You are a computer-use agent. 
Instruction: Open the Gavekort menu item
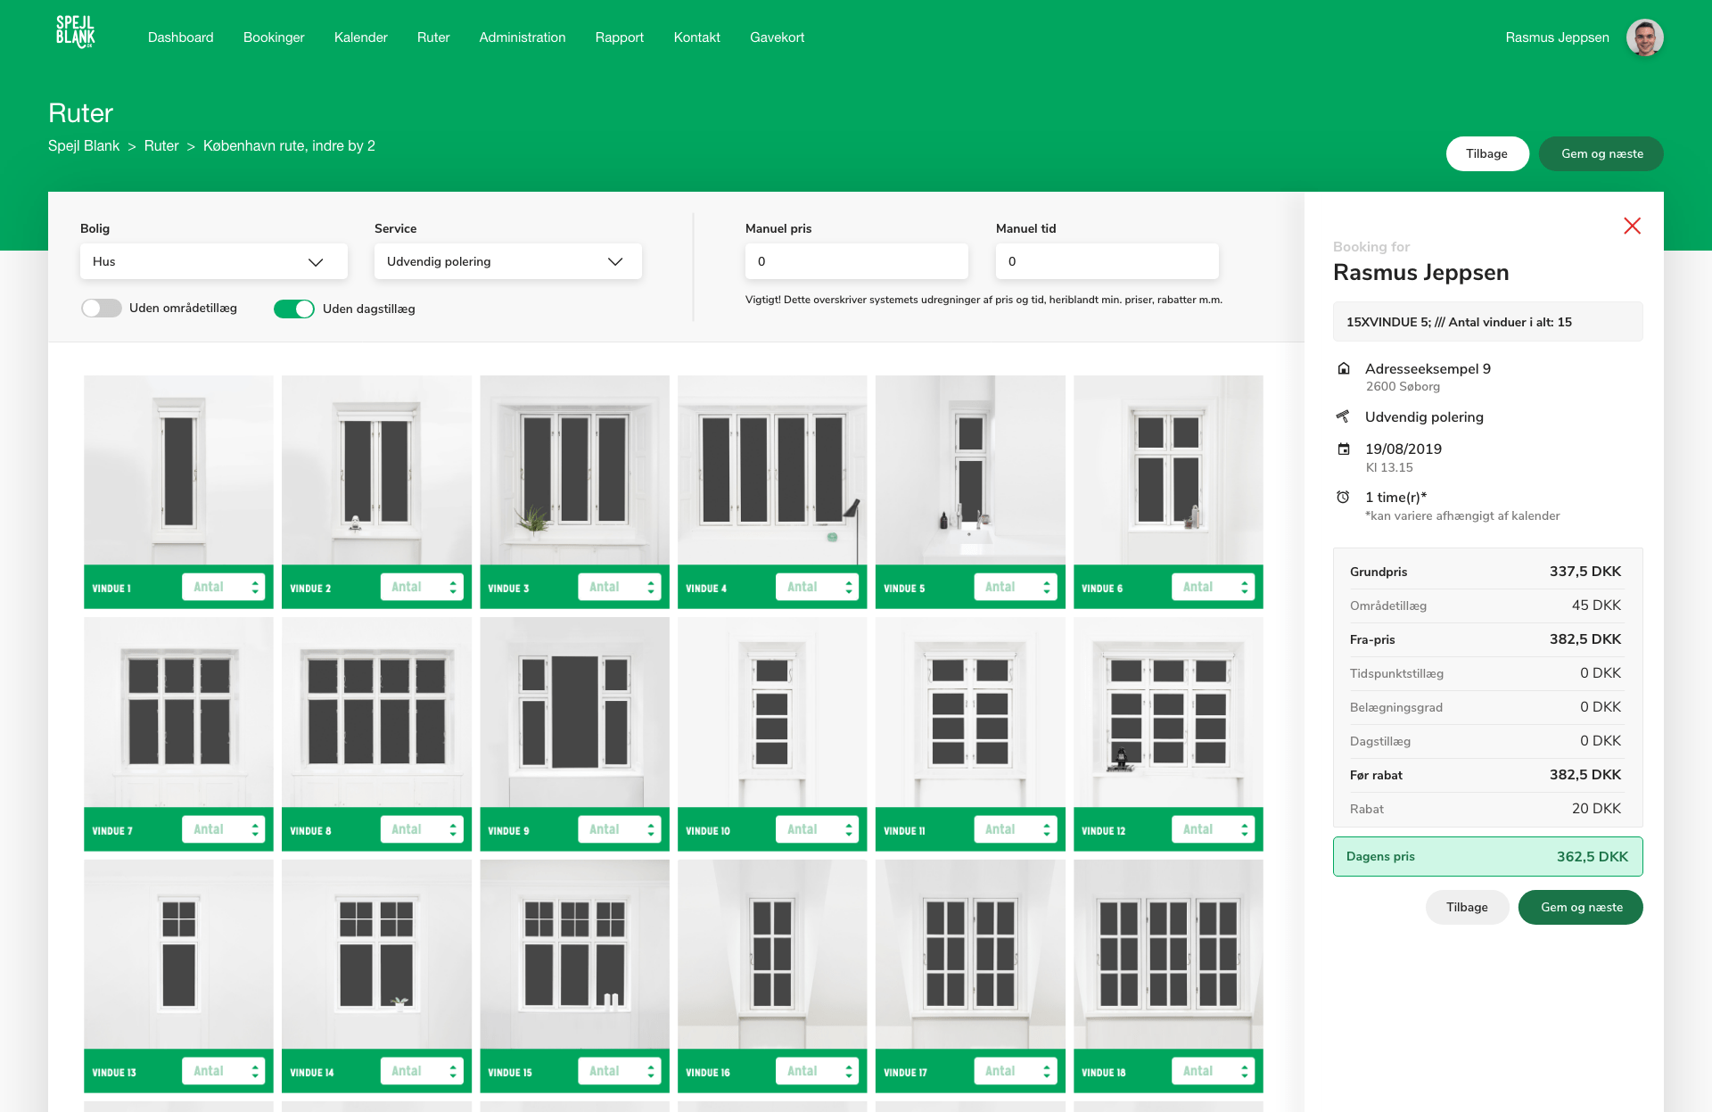pos(778,37)
